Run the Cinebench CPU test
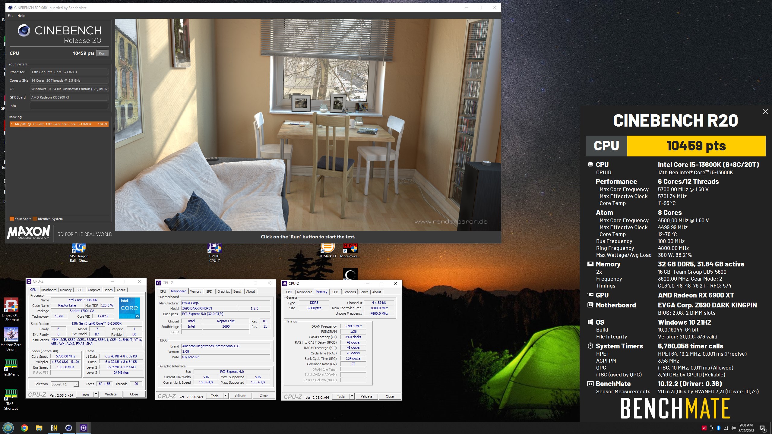772x434 pixels. click(102, 53)
